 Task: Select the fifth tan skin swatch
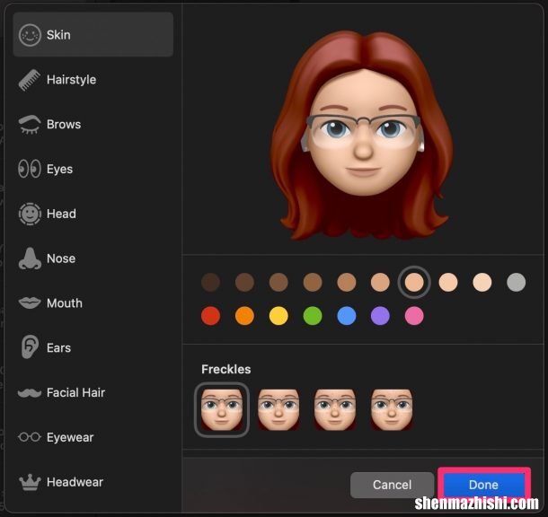click(x=347, y=282)
